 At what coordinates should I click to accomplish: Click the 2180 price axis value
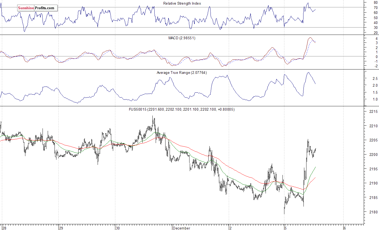[x=374, y=212]
